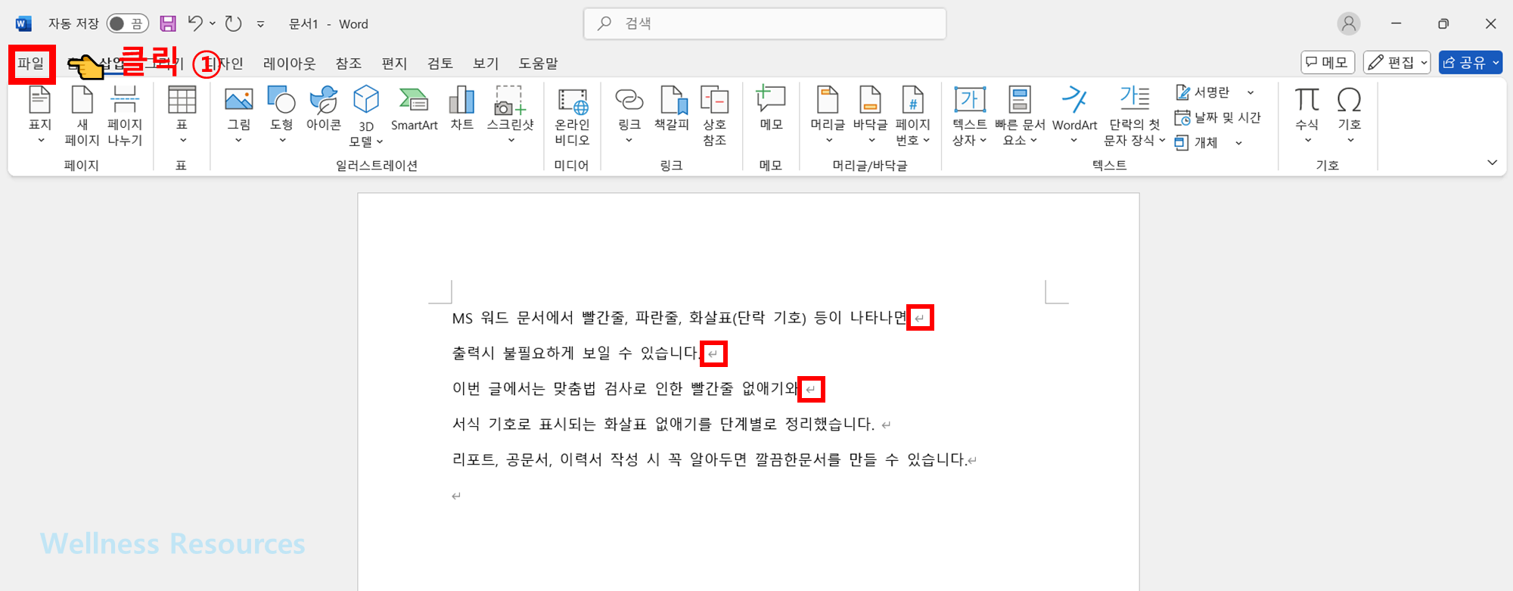Screen dimensions: 1513x591
Task: Open the 편지 ribbon tab
Action: (394, 64)
